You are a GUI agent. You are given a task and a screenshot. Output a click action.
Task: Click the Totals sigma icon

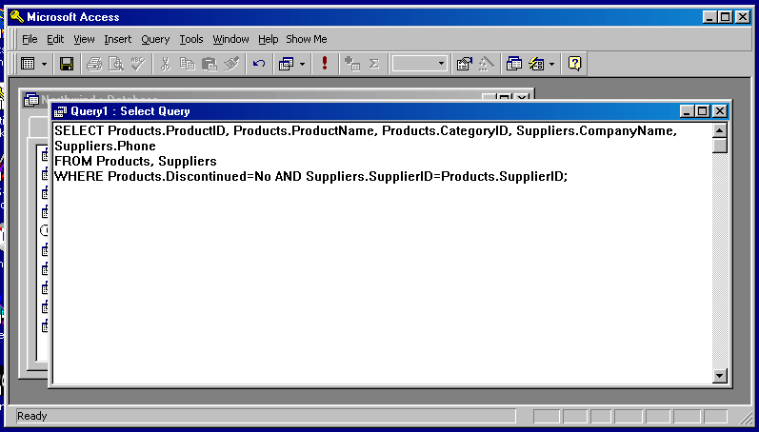tap(373, 64)
